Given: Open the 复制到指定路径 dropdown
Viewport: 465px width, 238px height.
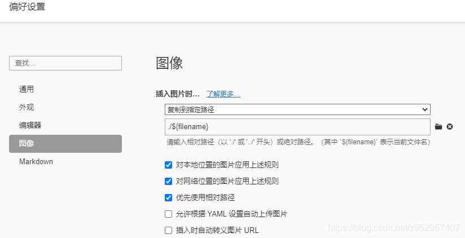Looking at the screenshot, I should [297, 109].
